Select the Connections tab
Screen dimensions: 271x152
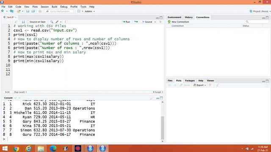[202, 17]
